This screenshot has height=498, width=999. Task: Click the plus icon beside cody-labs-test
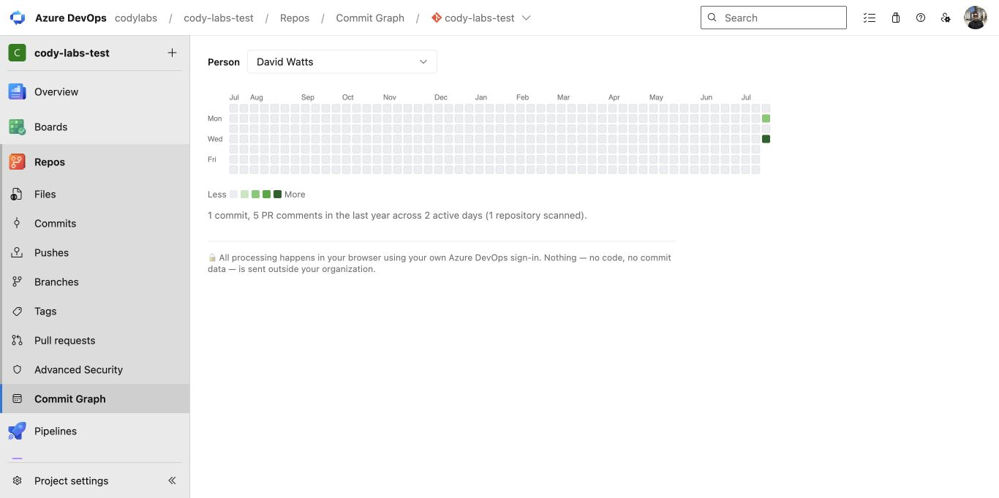172,53
